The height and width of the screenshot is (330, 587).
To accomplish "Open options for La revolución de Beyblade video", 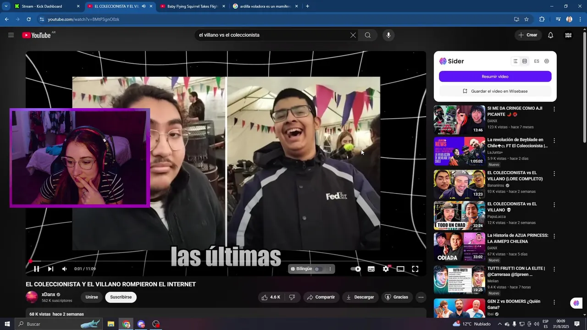I will coord(554,141).
